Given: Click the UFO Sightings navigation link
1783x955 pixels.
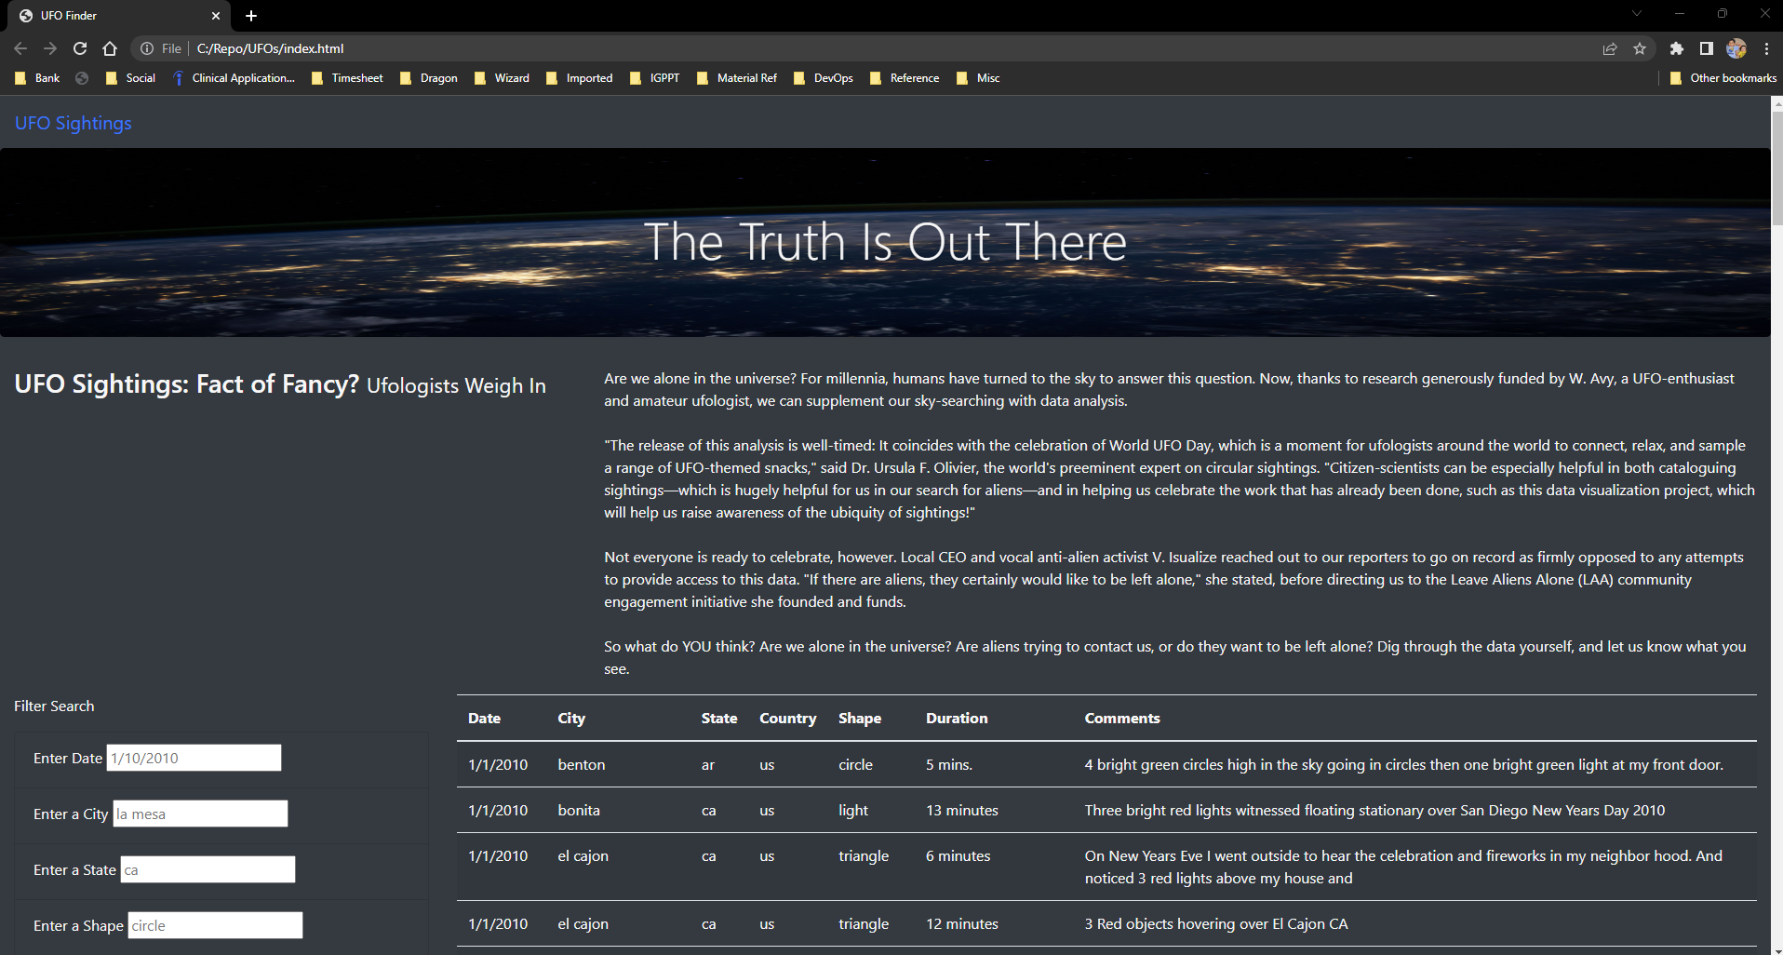Looking at the screenshot, I should 73,123.
